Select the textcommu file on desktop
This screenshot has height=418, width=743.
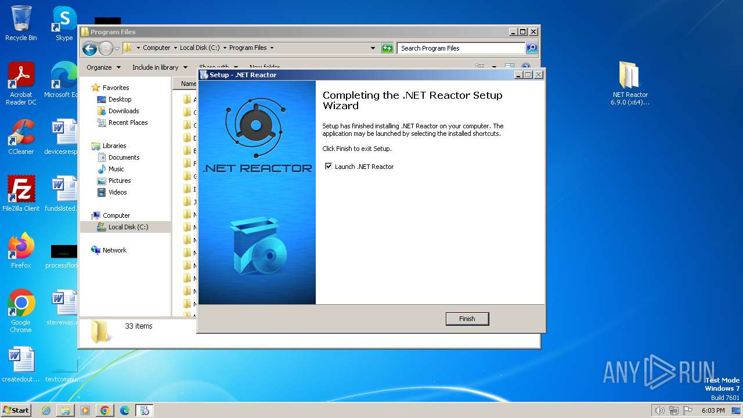63,372
